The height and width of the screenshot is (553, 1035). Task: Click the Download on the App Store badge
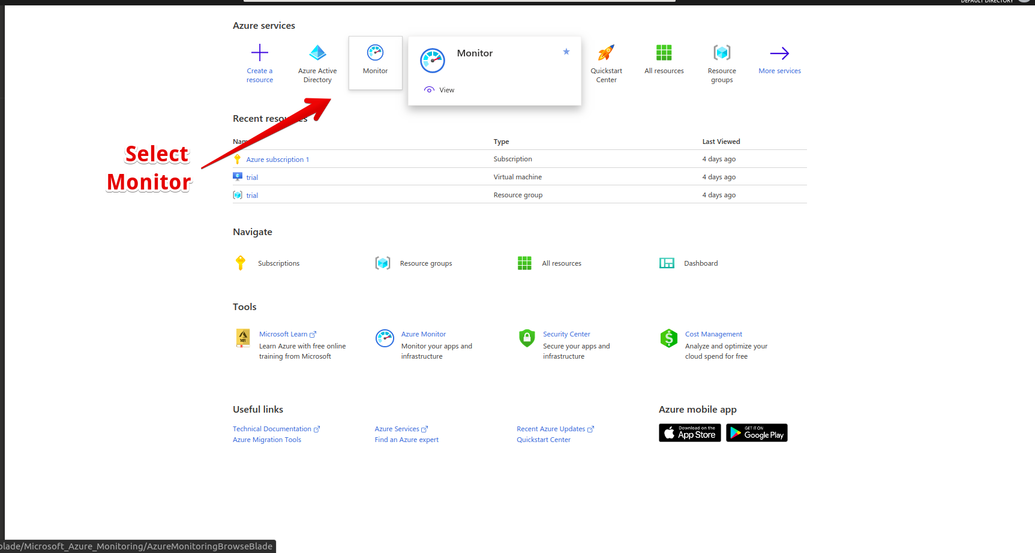pos(690,433)
